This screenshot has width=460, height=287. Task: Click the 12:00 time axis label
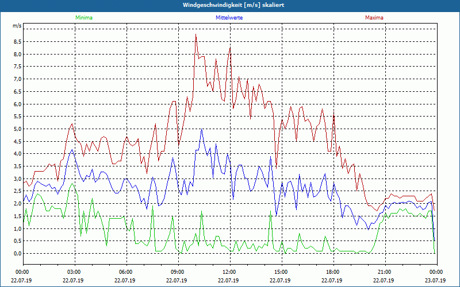[x=228, y=272]
